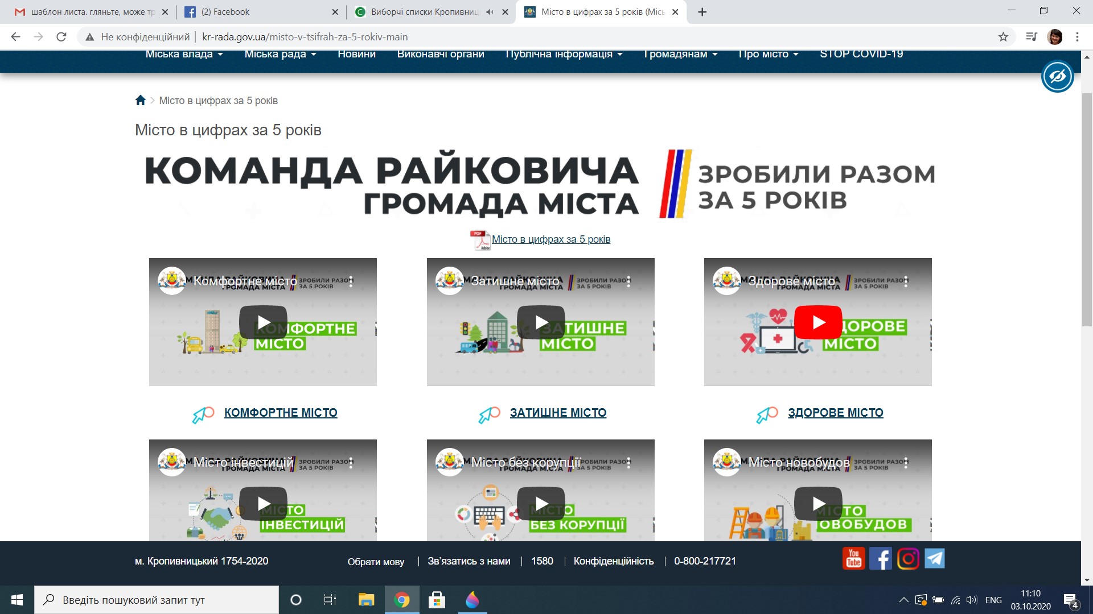Expand the Публічна інформація dropdown menu
The image size is (1093, 614).
coord(564,55)
